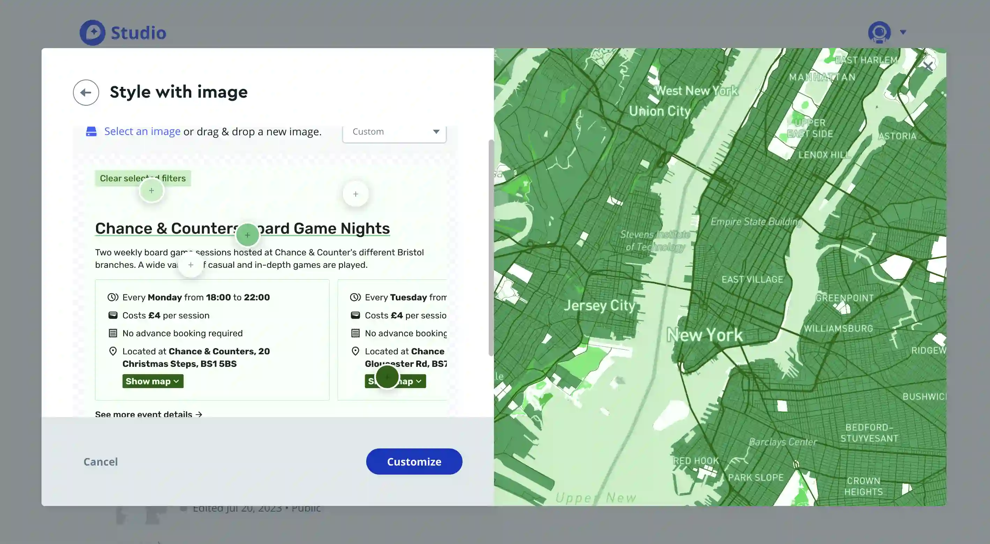This screenshot has height=544, width=990.
Task: Click the image upload tray icon
Action: 91,131
